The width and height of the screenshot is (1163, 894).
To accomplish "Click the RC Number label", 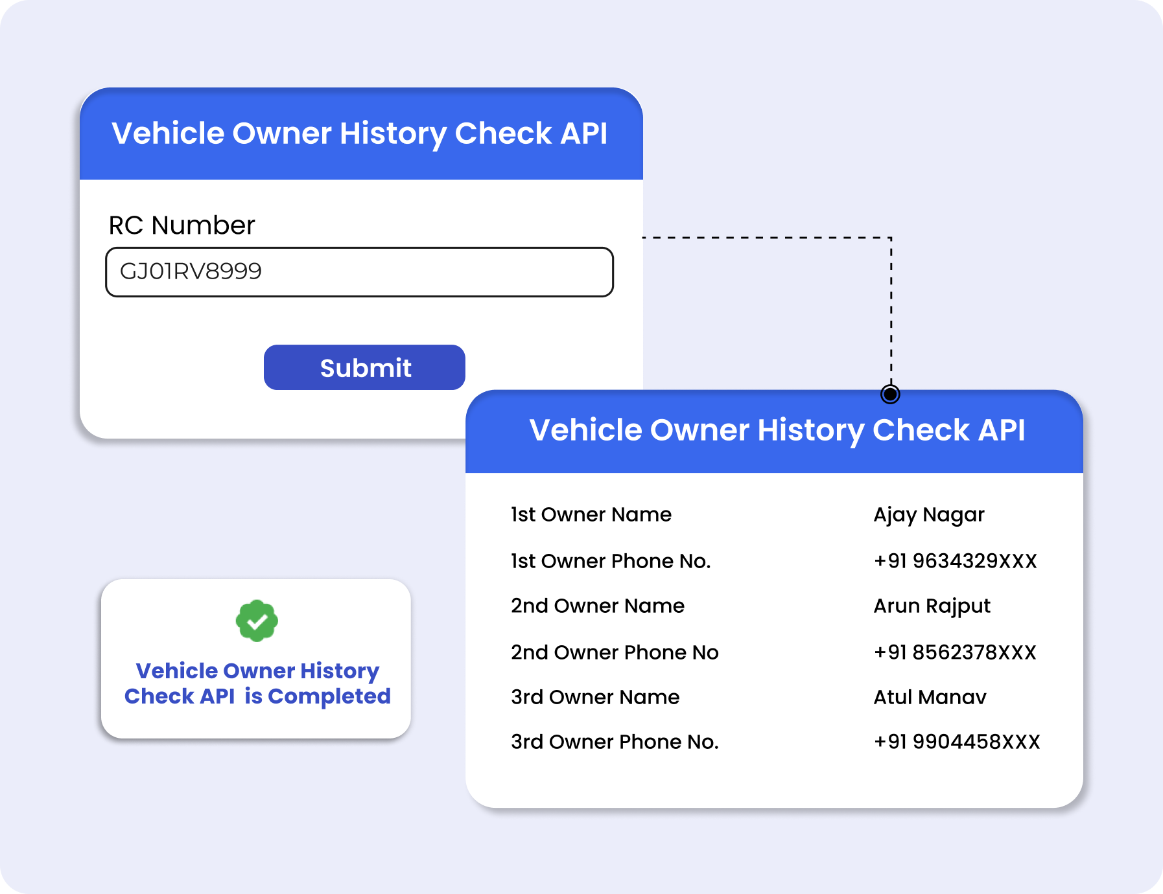I will 182,225.
